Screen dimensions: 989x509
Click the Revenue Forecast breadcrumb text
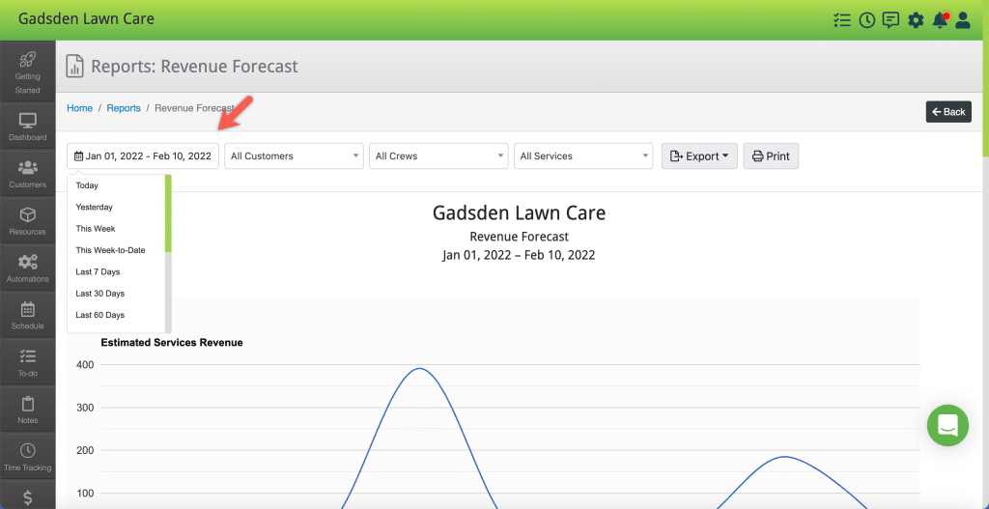point(195,108)
